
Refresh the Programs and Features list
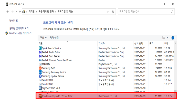point(113,11)
